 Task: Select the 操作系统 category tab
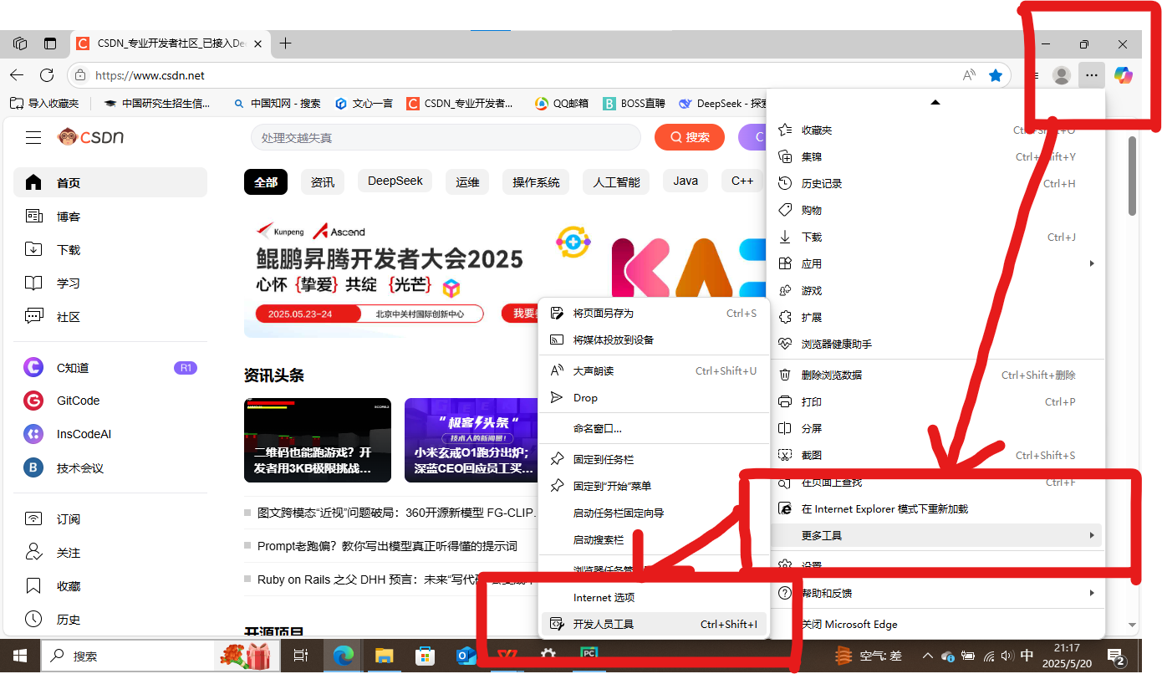click(x=536, y=181)
